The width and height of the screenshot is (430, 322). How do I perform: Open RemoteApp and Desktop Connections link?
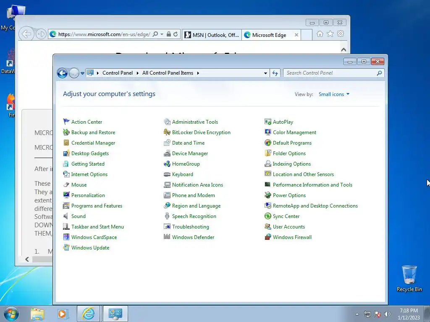pos(315,205)
